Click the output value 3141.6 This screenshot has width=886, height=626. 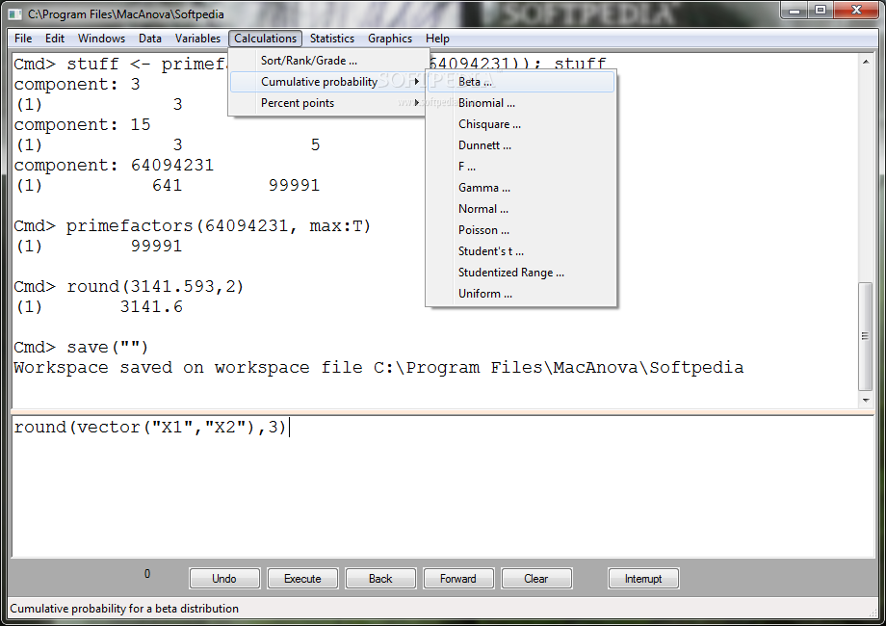click(151, 307)
